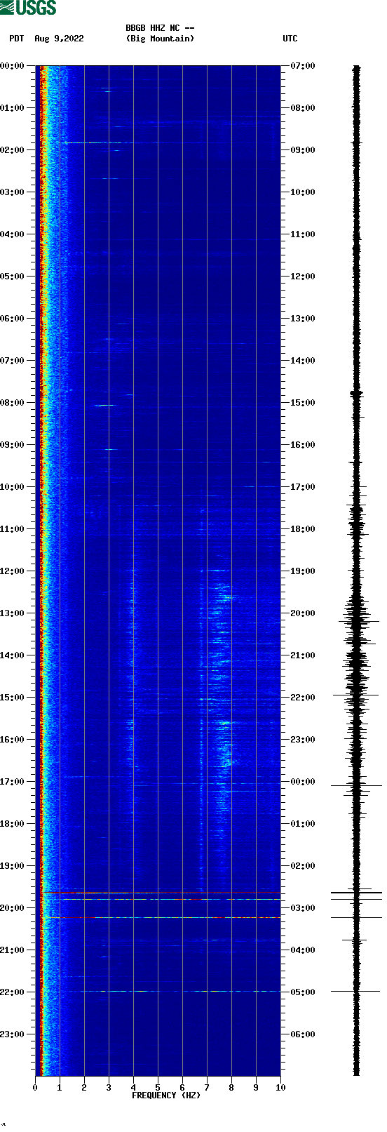Click the PDT time label 03:00
This screenshot has height=1132, width=387.
click(x=13, y=192)
